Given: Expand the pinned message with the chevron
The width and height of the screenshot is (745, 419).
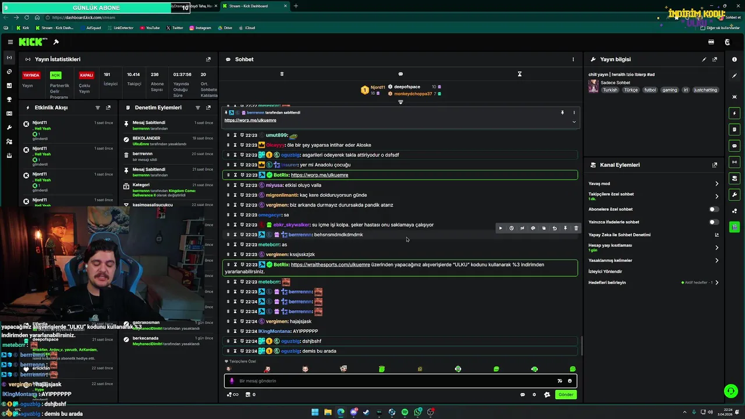Looking at the screenshot, I should (574, 122).
